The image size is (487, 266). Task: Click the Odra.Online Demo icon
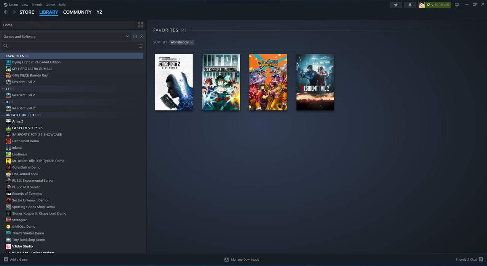point(8,167)
